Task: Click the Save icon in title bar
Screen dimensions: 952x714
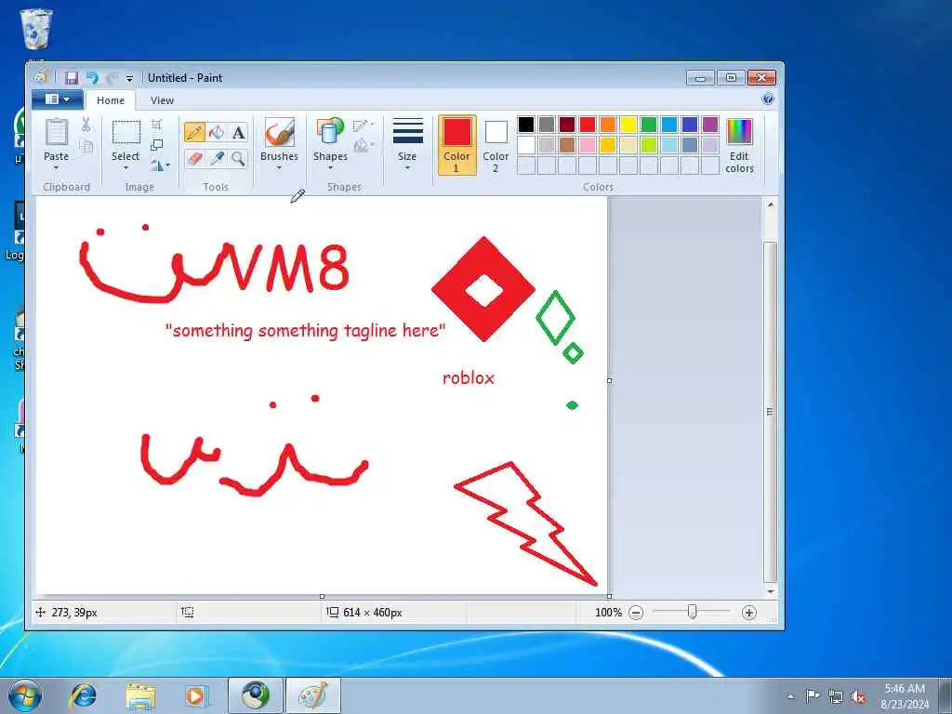Action: (x=72, y=78)
